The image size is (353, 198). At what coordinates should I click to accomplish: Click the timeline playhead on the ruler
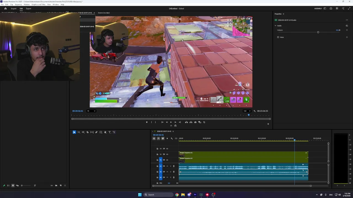click(295, 140)
